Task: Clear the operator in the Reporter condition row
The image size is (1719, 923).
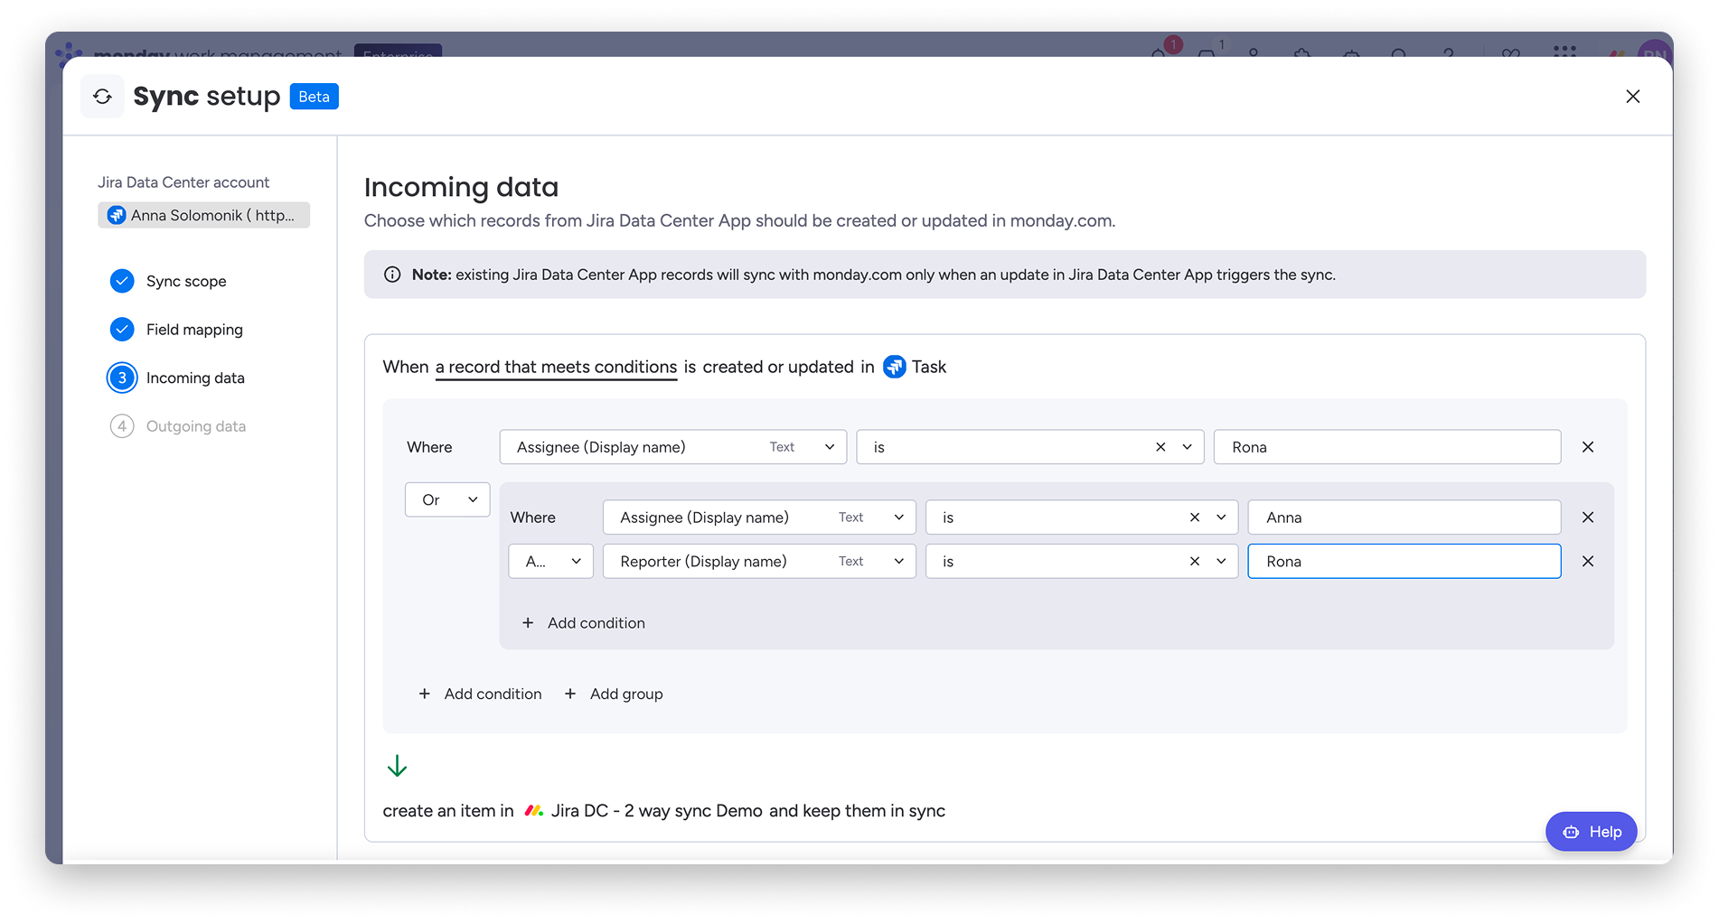Action: click(1194, 562)
